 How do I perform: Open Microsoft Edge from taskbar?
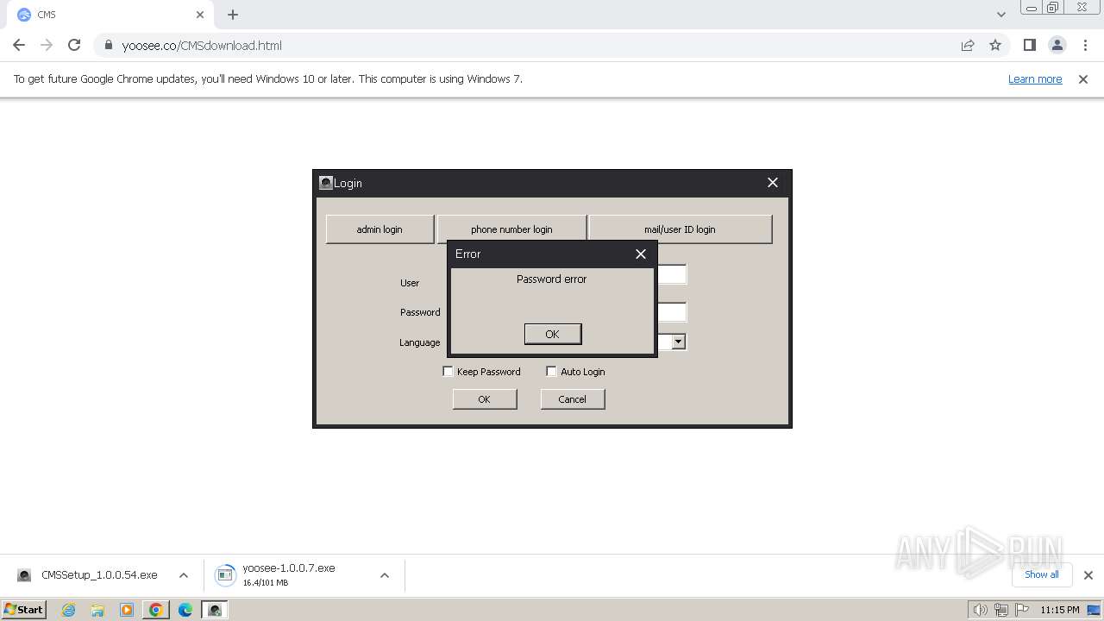(185, 610)
